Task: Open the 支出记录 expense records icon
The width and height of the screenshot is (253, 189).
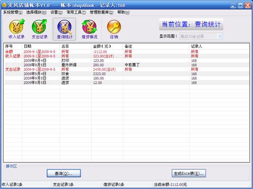Action: pos(39,29)
